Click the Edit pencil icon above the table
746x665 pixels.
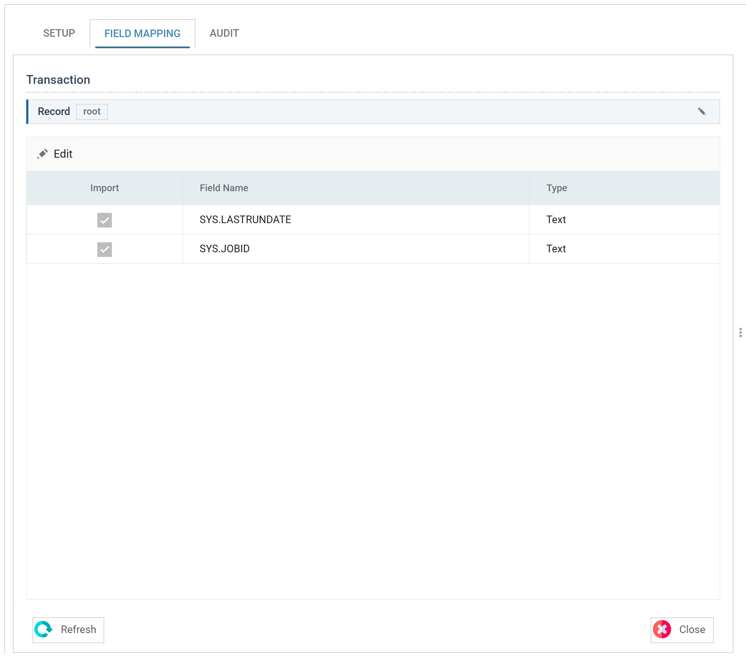pyautogui.click(x=42, y=154)
